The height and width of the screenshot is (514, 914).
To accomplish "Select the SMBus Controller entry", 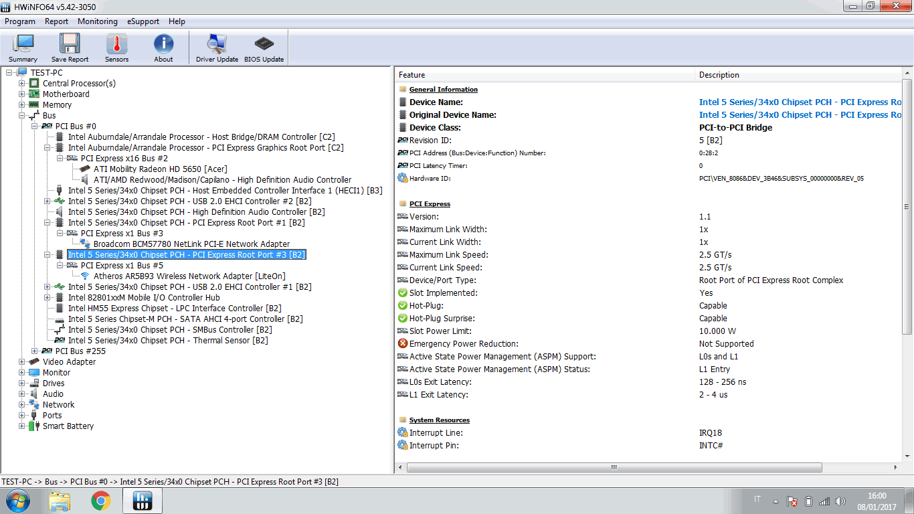I will point(170,329).
